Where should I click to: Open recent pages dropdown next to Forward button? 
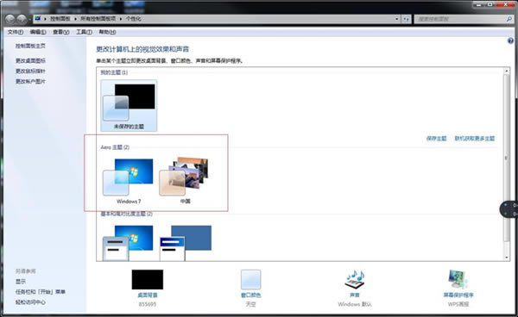(x=29, y=20)
